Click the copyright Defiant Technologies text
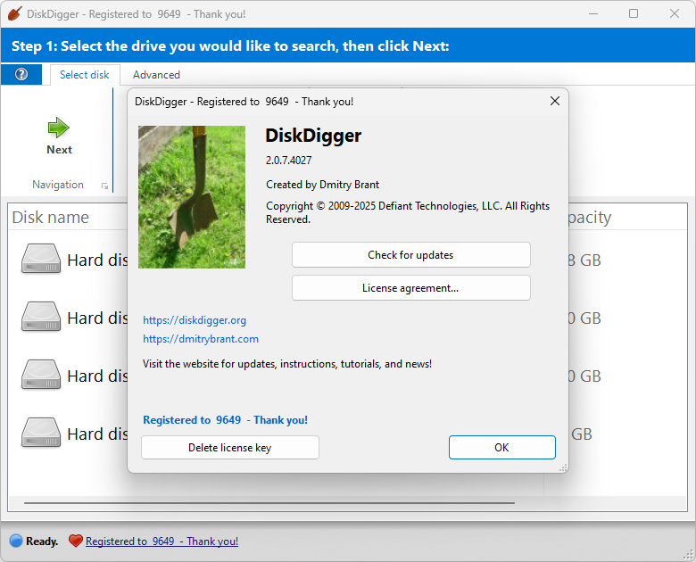Image resolution: width=696 pixels, height=562 pixels. coord(408,212)
